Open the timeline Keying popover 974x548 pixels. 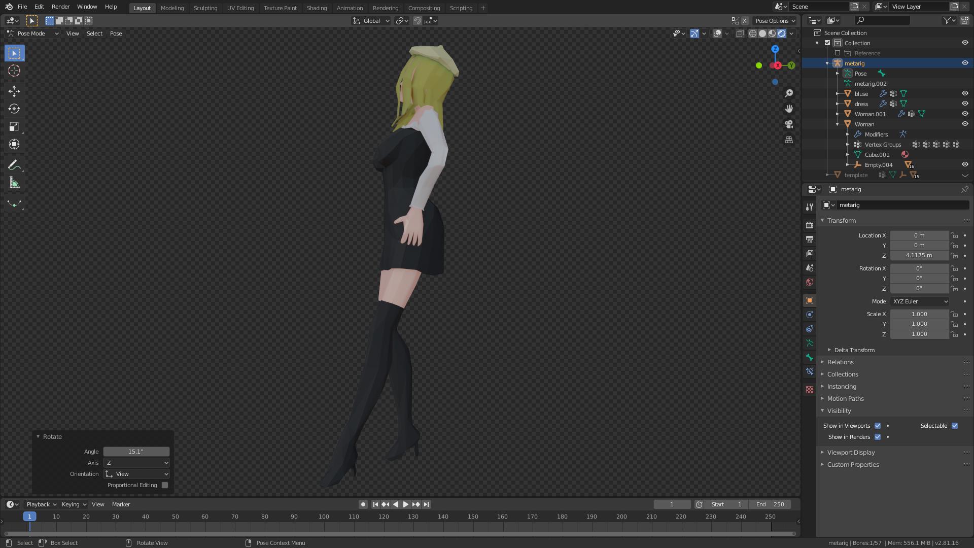74,504
